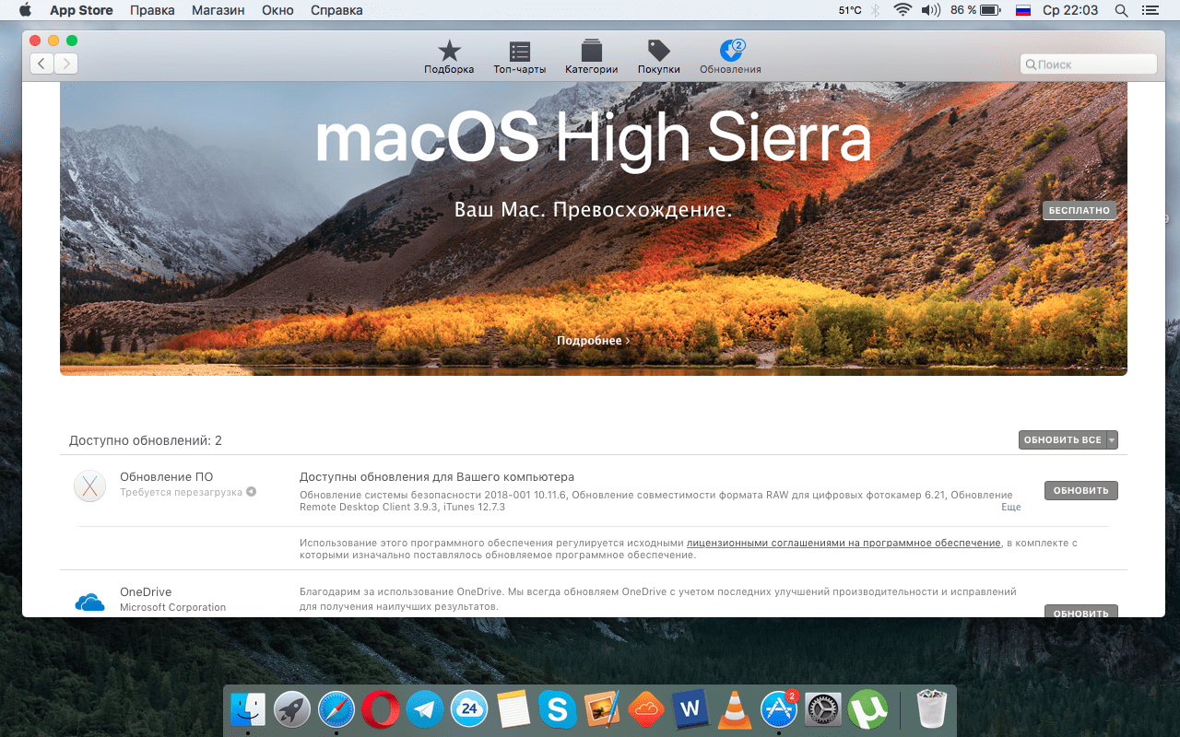The height and width of the screenshot is (737, 1180).
Task: Open the Справка menu
Action: coord(336,10)
